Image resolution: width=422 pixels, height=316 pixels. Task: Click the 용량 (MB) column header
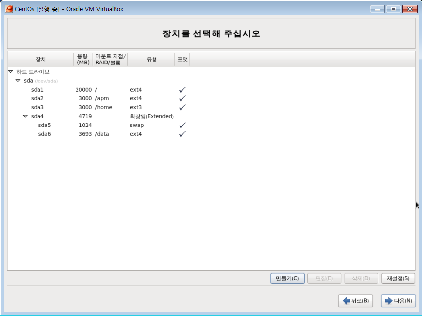click(x=83, y=59)
